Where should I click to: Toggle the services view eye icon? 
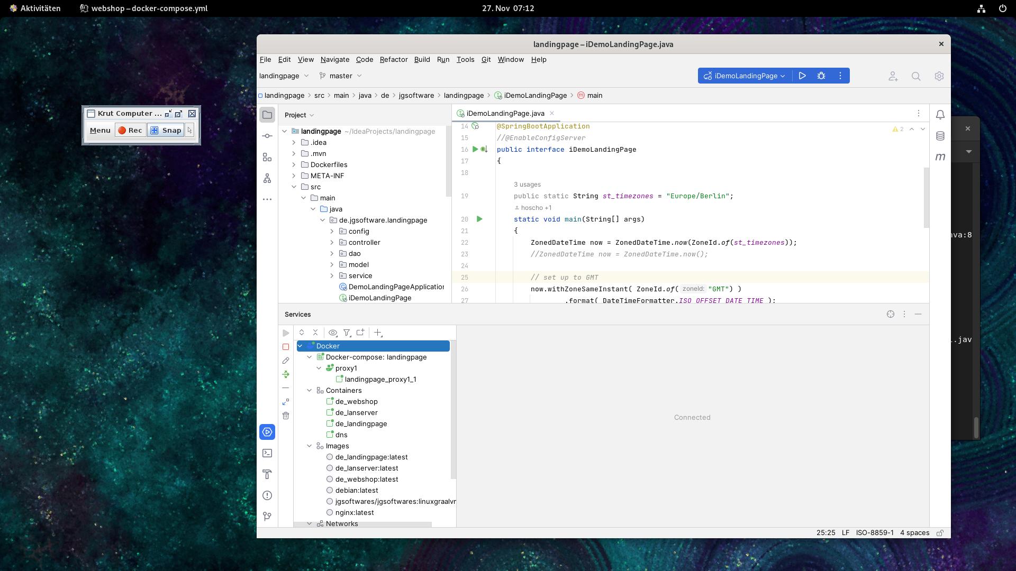point(333,333)
